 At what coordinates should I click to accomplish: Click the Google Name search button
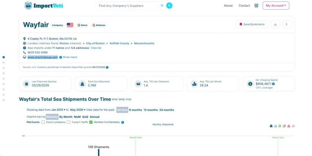(82, 25)
